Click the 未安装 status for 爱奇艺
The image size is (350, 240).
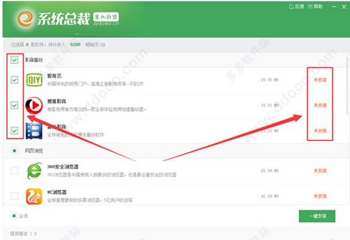pyautogui.click(x=320, y=79)
